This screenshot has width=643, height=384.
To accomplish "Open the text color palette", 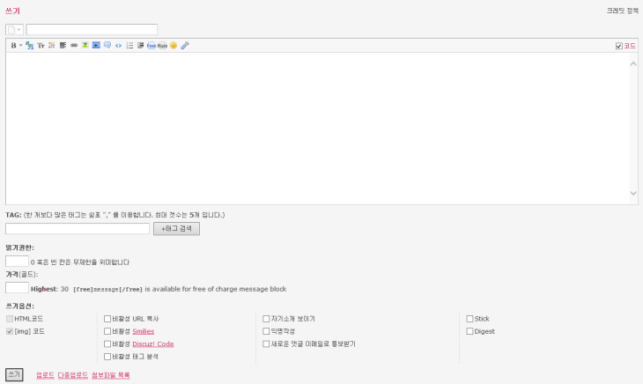I will pyautogui.click(x=52, y=46).
